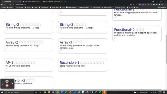This screenshot has height=94, width=167.
Task: Expand the recorder control arrow
Action: [12, 83]
